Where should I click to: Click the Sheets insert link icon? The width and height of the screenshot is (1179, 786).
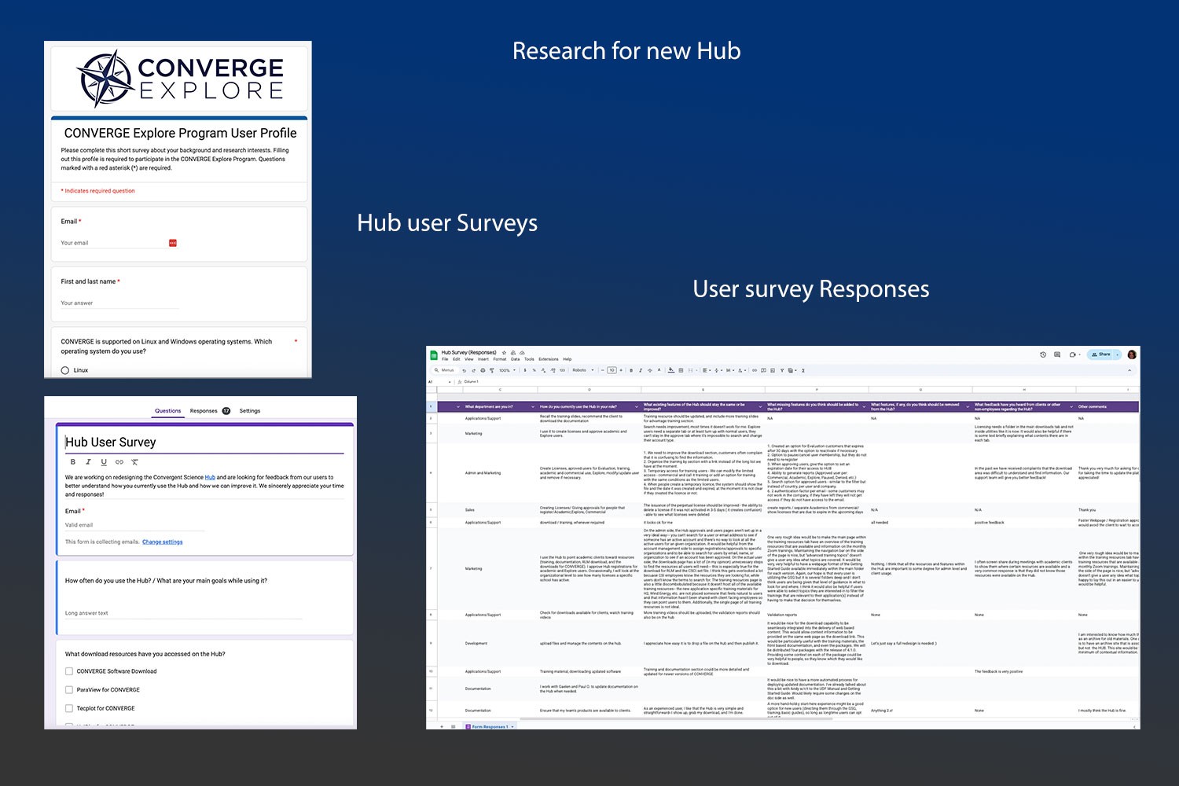point(755,370)
